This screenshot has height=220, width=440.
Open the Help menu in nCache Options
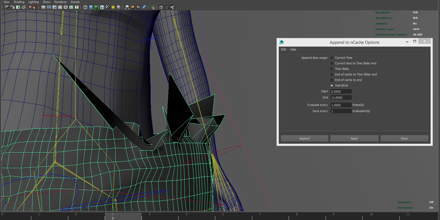pos(293,49)
